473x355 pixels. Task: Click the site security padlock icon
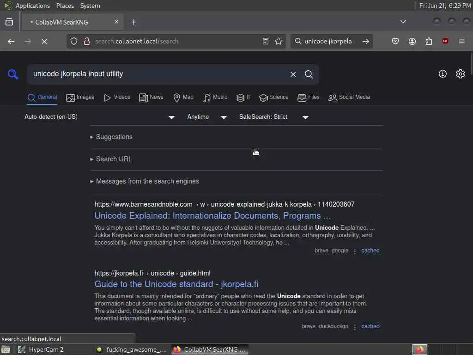[87, 41]
